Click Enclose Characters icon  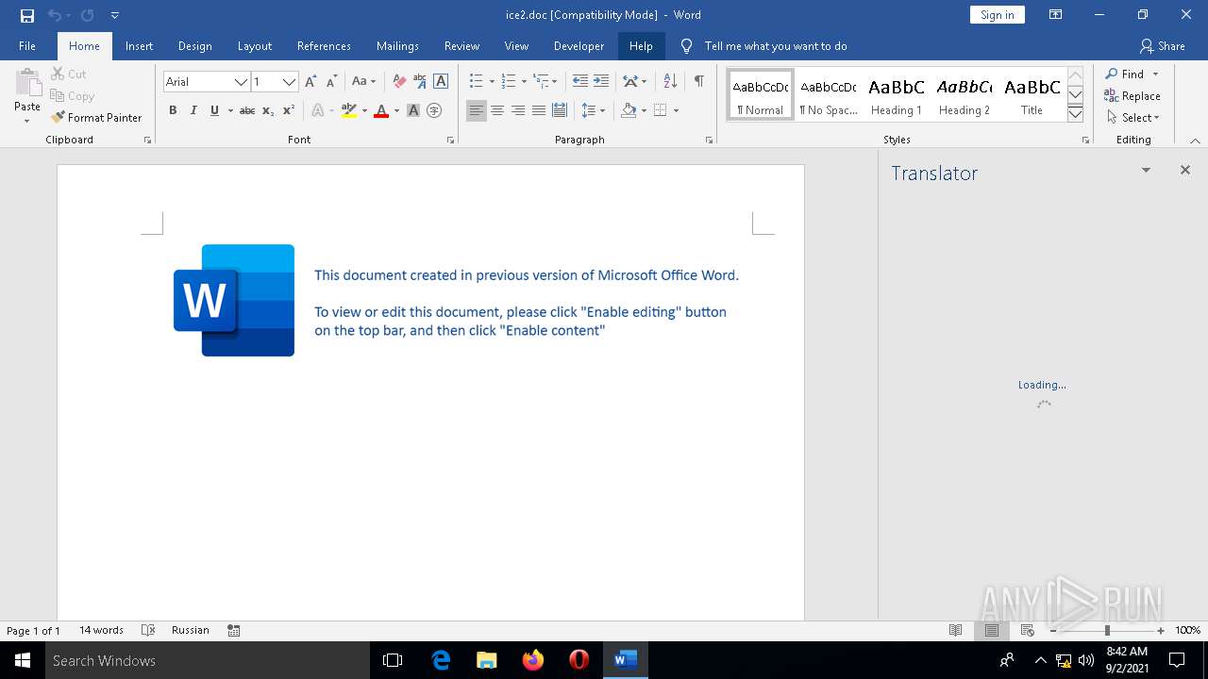434,110
